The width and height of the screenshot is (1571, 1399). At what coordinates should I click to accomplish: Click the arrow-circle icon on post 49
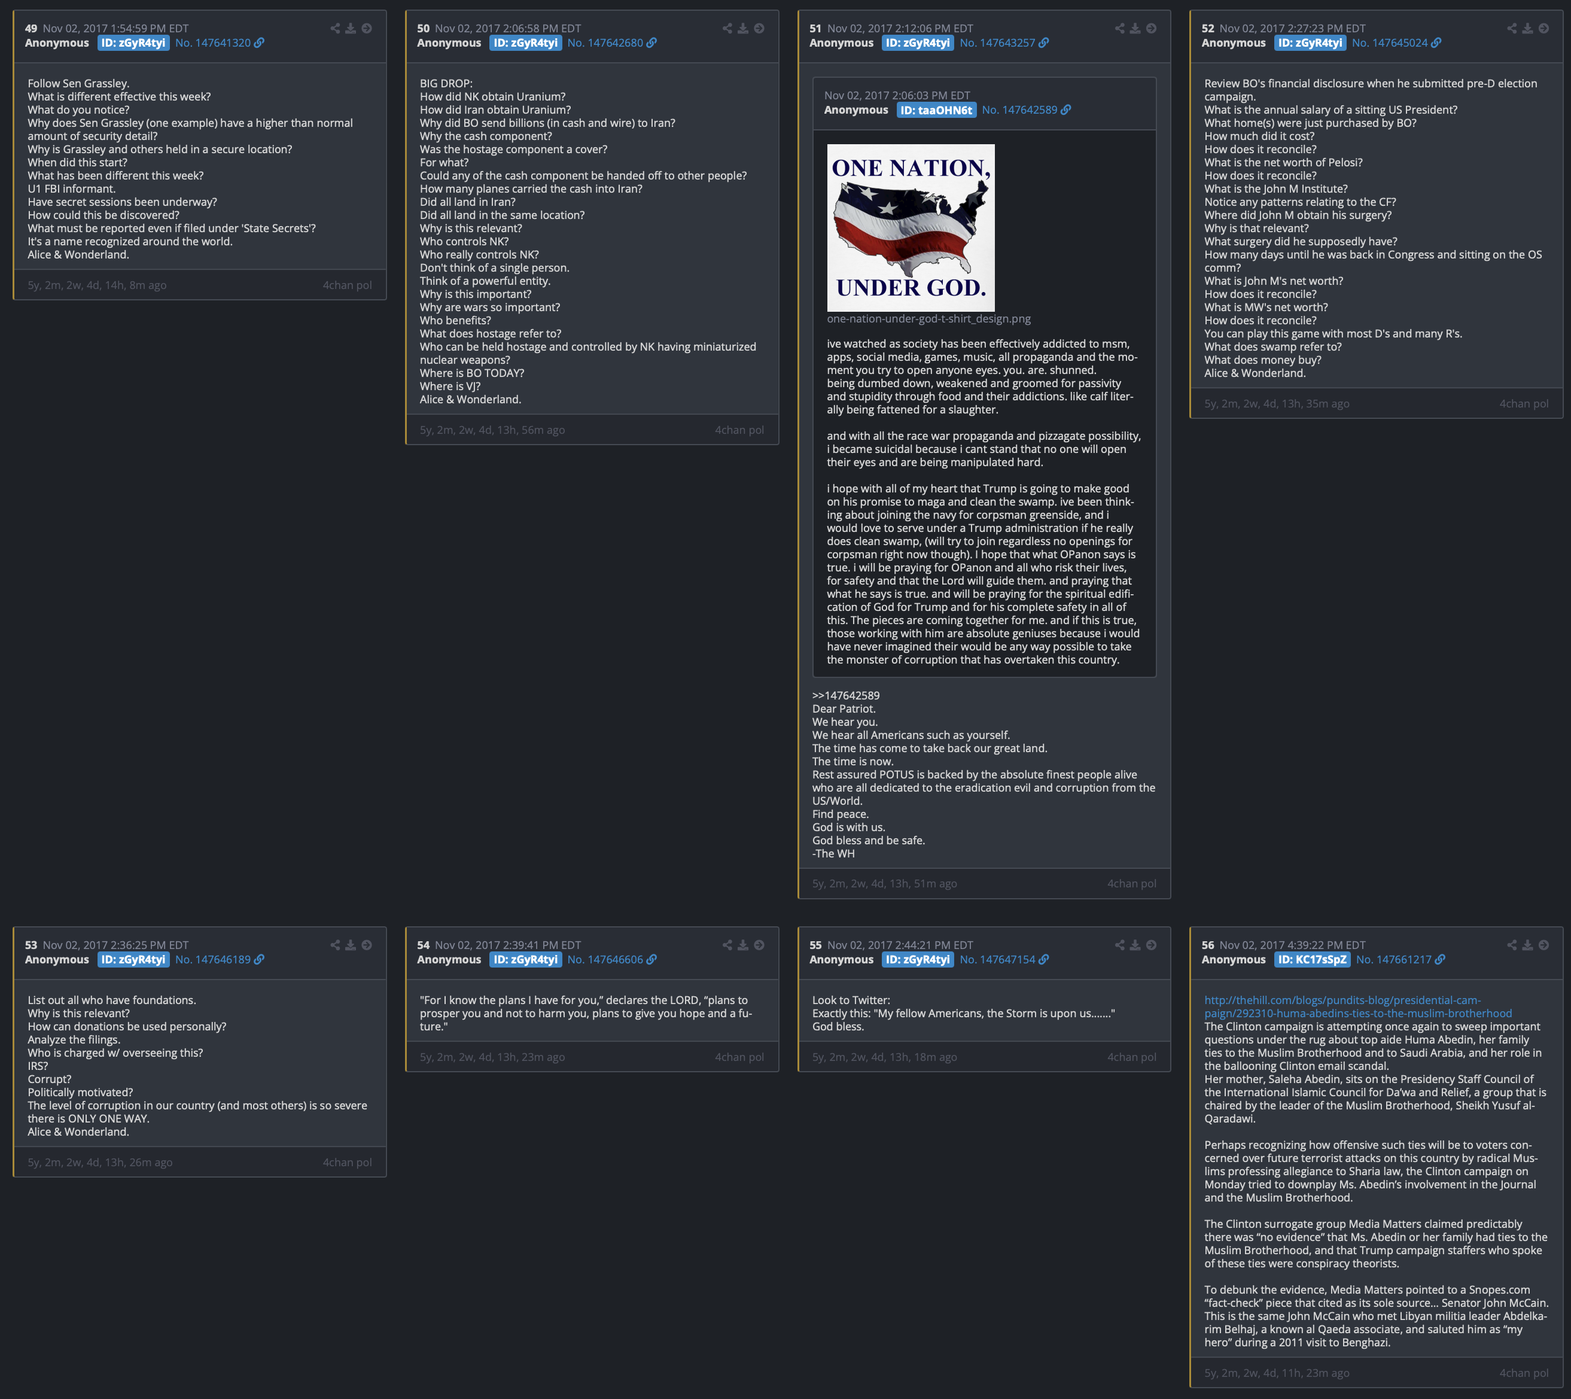coord(367,29)
